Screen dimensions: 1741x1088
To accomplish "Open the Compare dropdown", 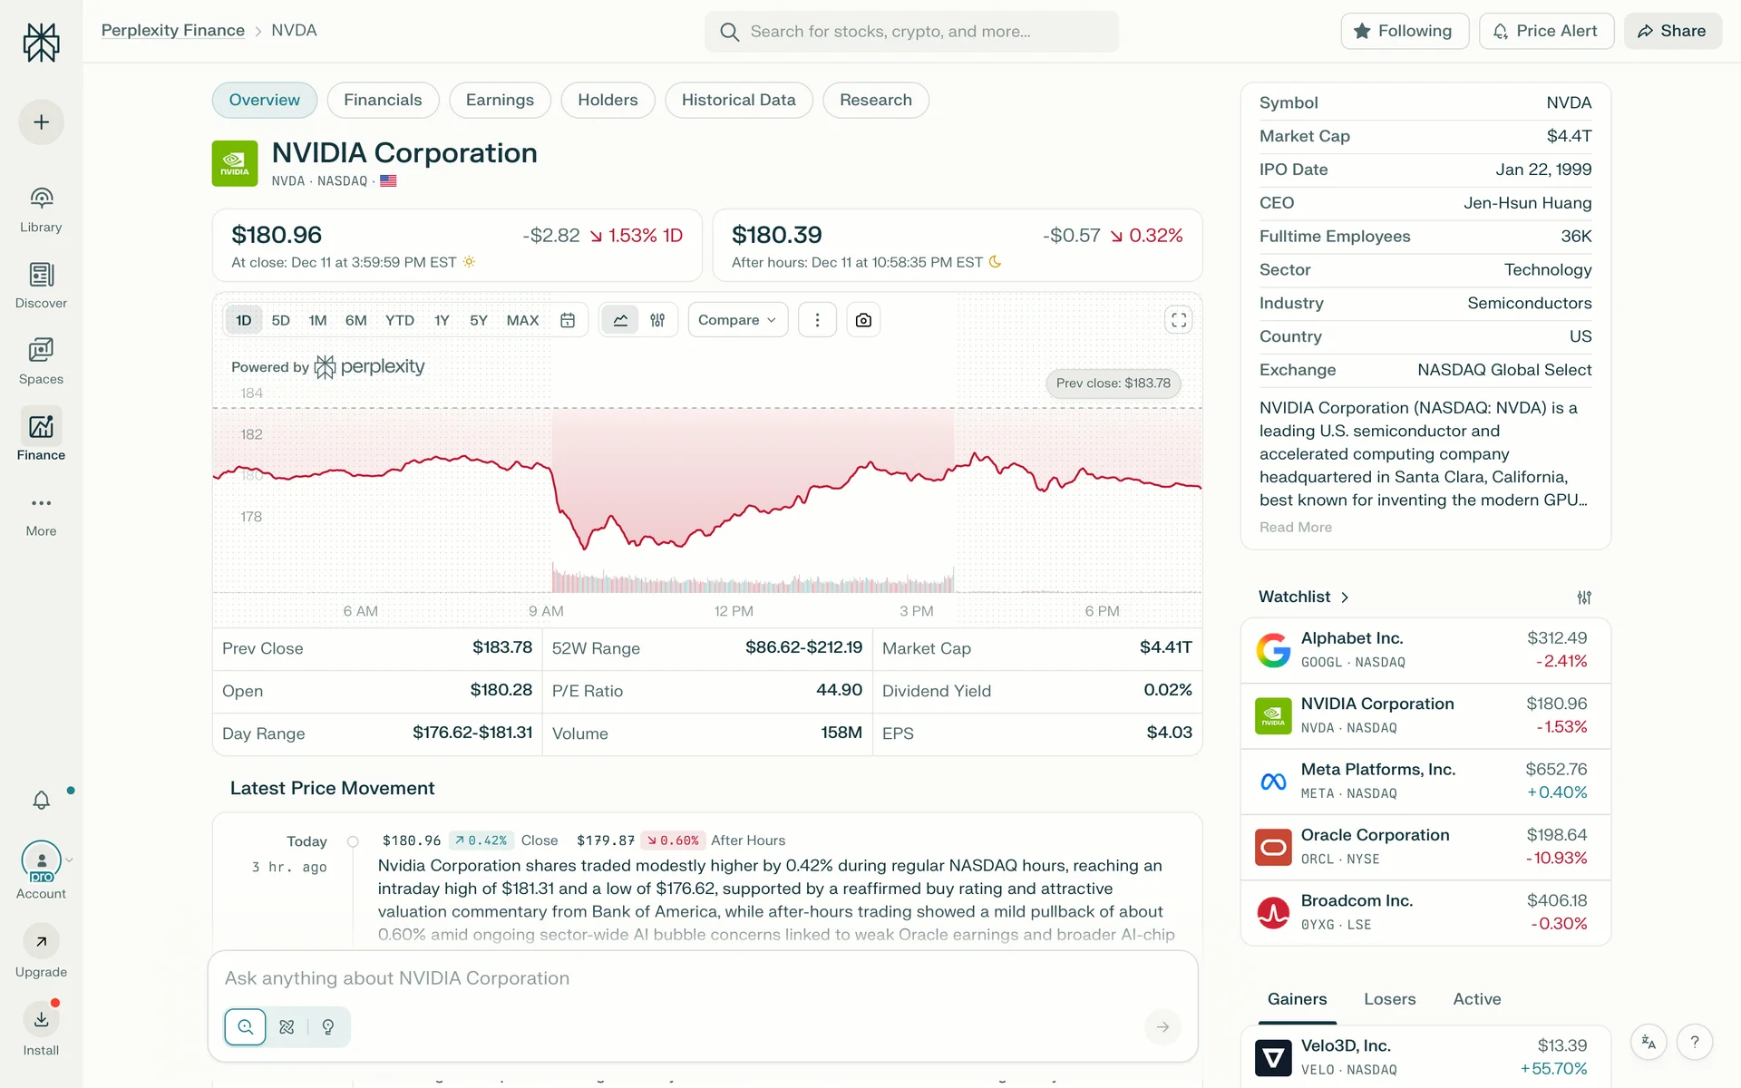I will click(737, 320).
